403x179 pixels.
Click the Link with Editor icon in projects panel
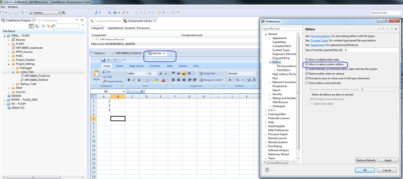point(48,26)
